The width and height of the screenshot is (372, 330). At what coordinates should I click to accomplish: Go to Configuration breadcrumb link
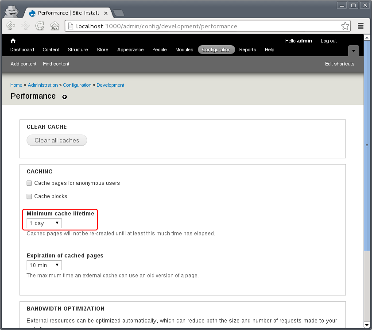(x=77, y=85)
